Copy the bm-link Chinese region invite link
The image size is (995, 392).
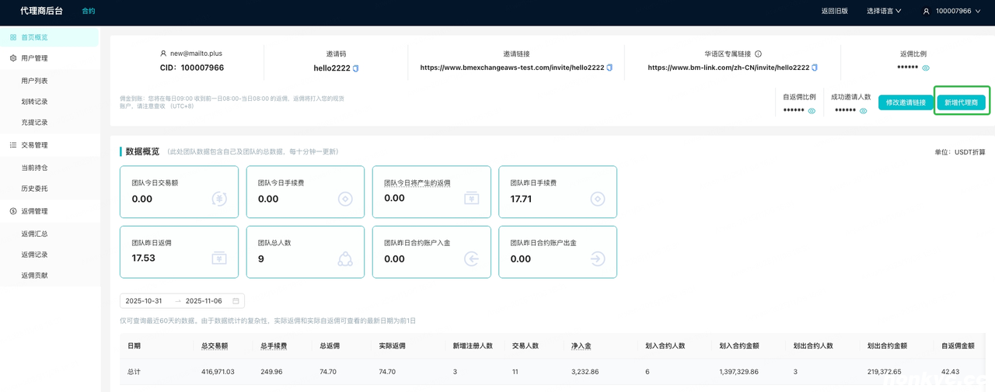pyautogui.click(x=815, y=68)
